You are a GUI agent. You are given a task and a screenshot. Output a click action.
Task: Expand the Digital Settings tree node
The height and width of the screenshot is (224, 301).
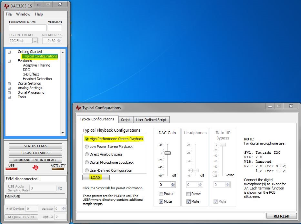tap(9, 84)
